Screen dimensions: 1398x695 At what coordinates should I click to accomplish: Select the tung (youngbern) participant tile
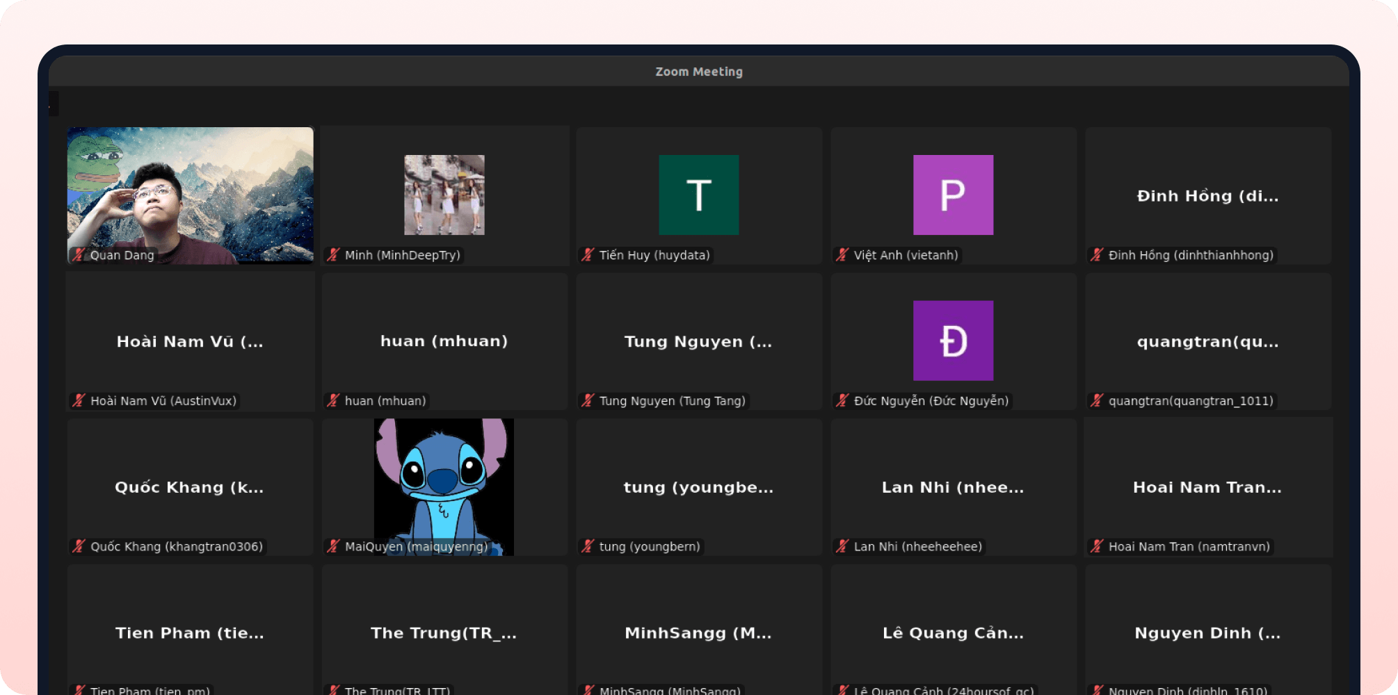(698, 487)
